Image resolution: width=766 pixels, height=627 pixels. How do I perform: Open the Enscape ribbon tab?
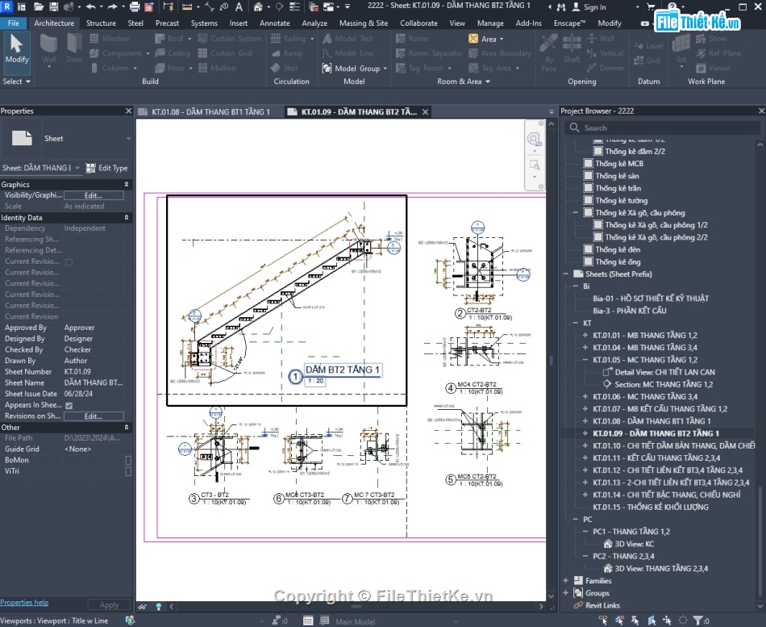coord(569,23)
